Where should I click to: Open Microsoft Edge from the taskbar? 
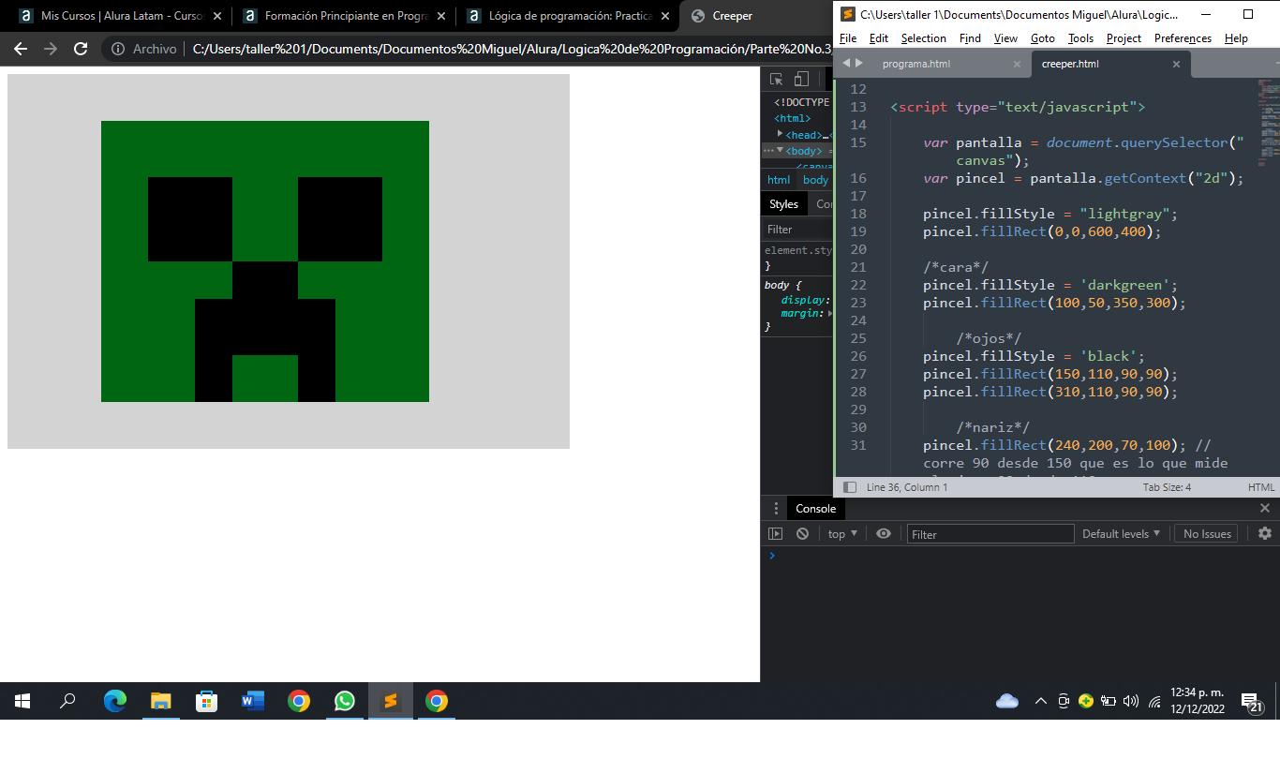tap(114, 701)
